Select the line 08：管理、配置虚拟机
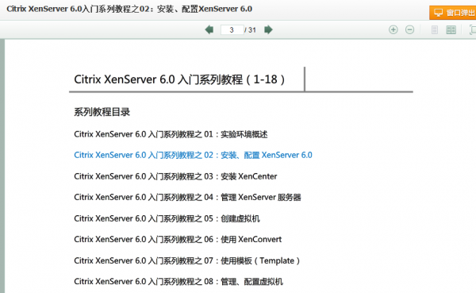 [x=178, y=281]
